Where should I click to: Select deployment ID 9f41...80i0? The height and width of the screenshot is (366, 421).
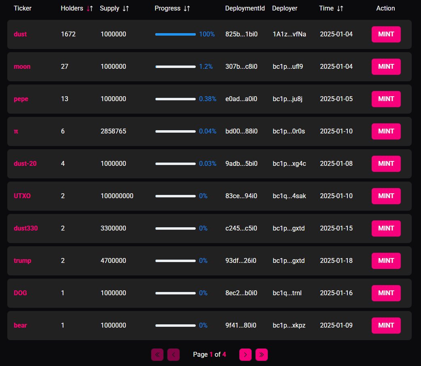tap(241, 326)
